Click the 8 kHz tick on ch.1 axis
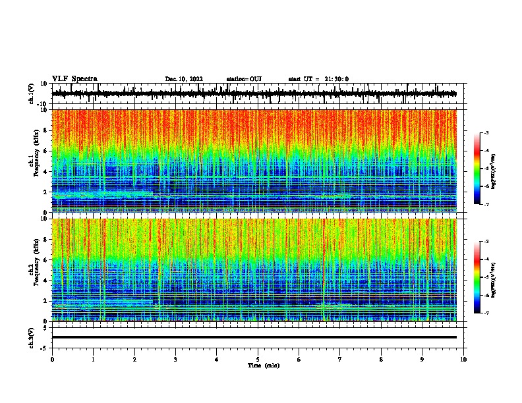This screenshot has height=403, width=522. [46, 130]
